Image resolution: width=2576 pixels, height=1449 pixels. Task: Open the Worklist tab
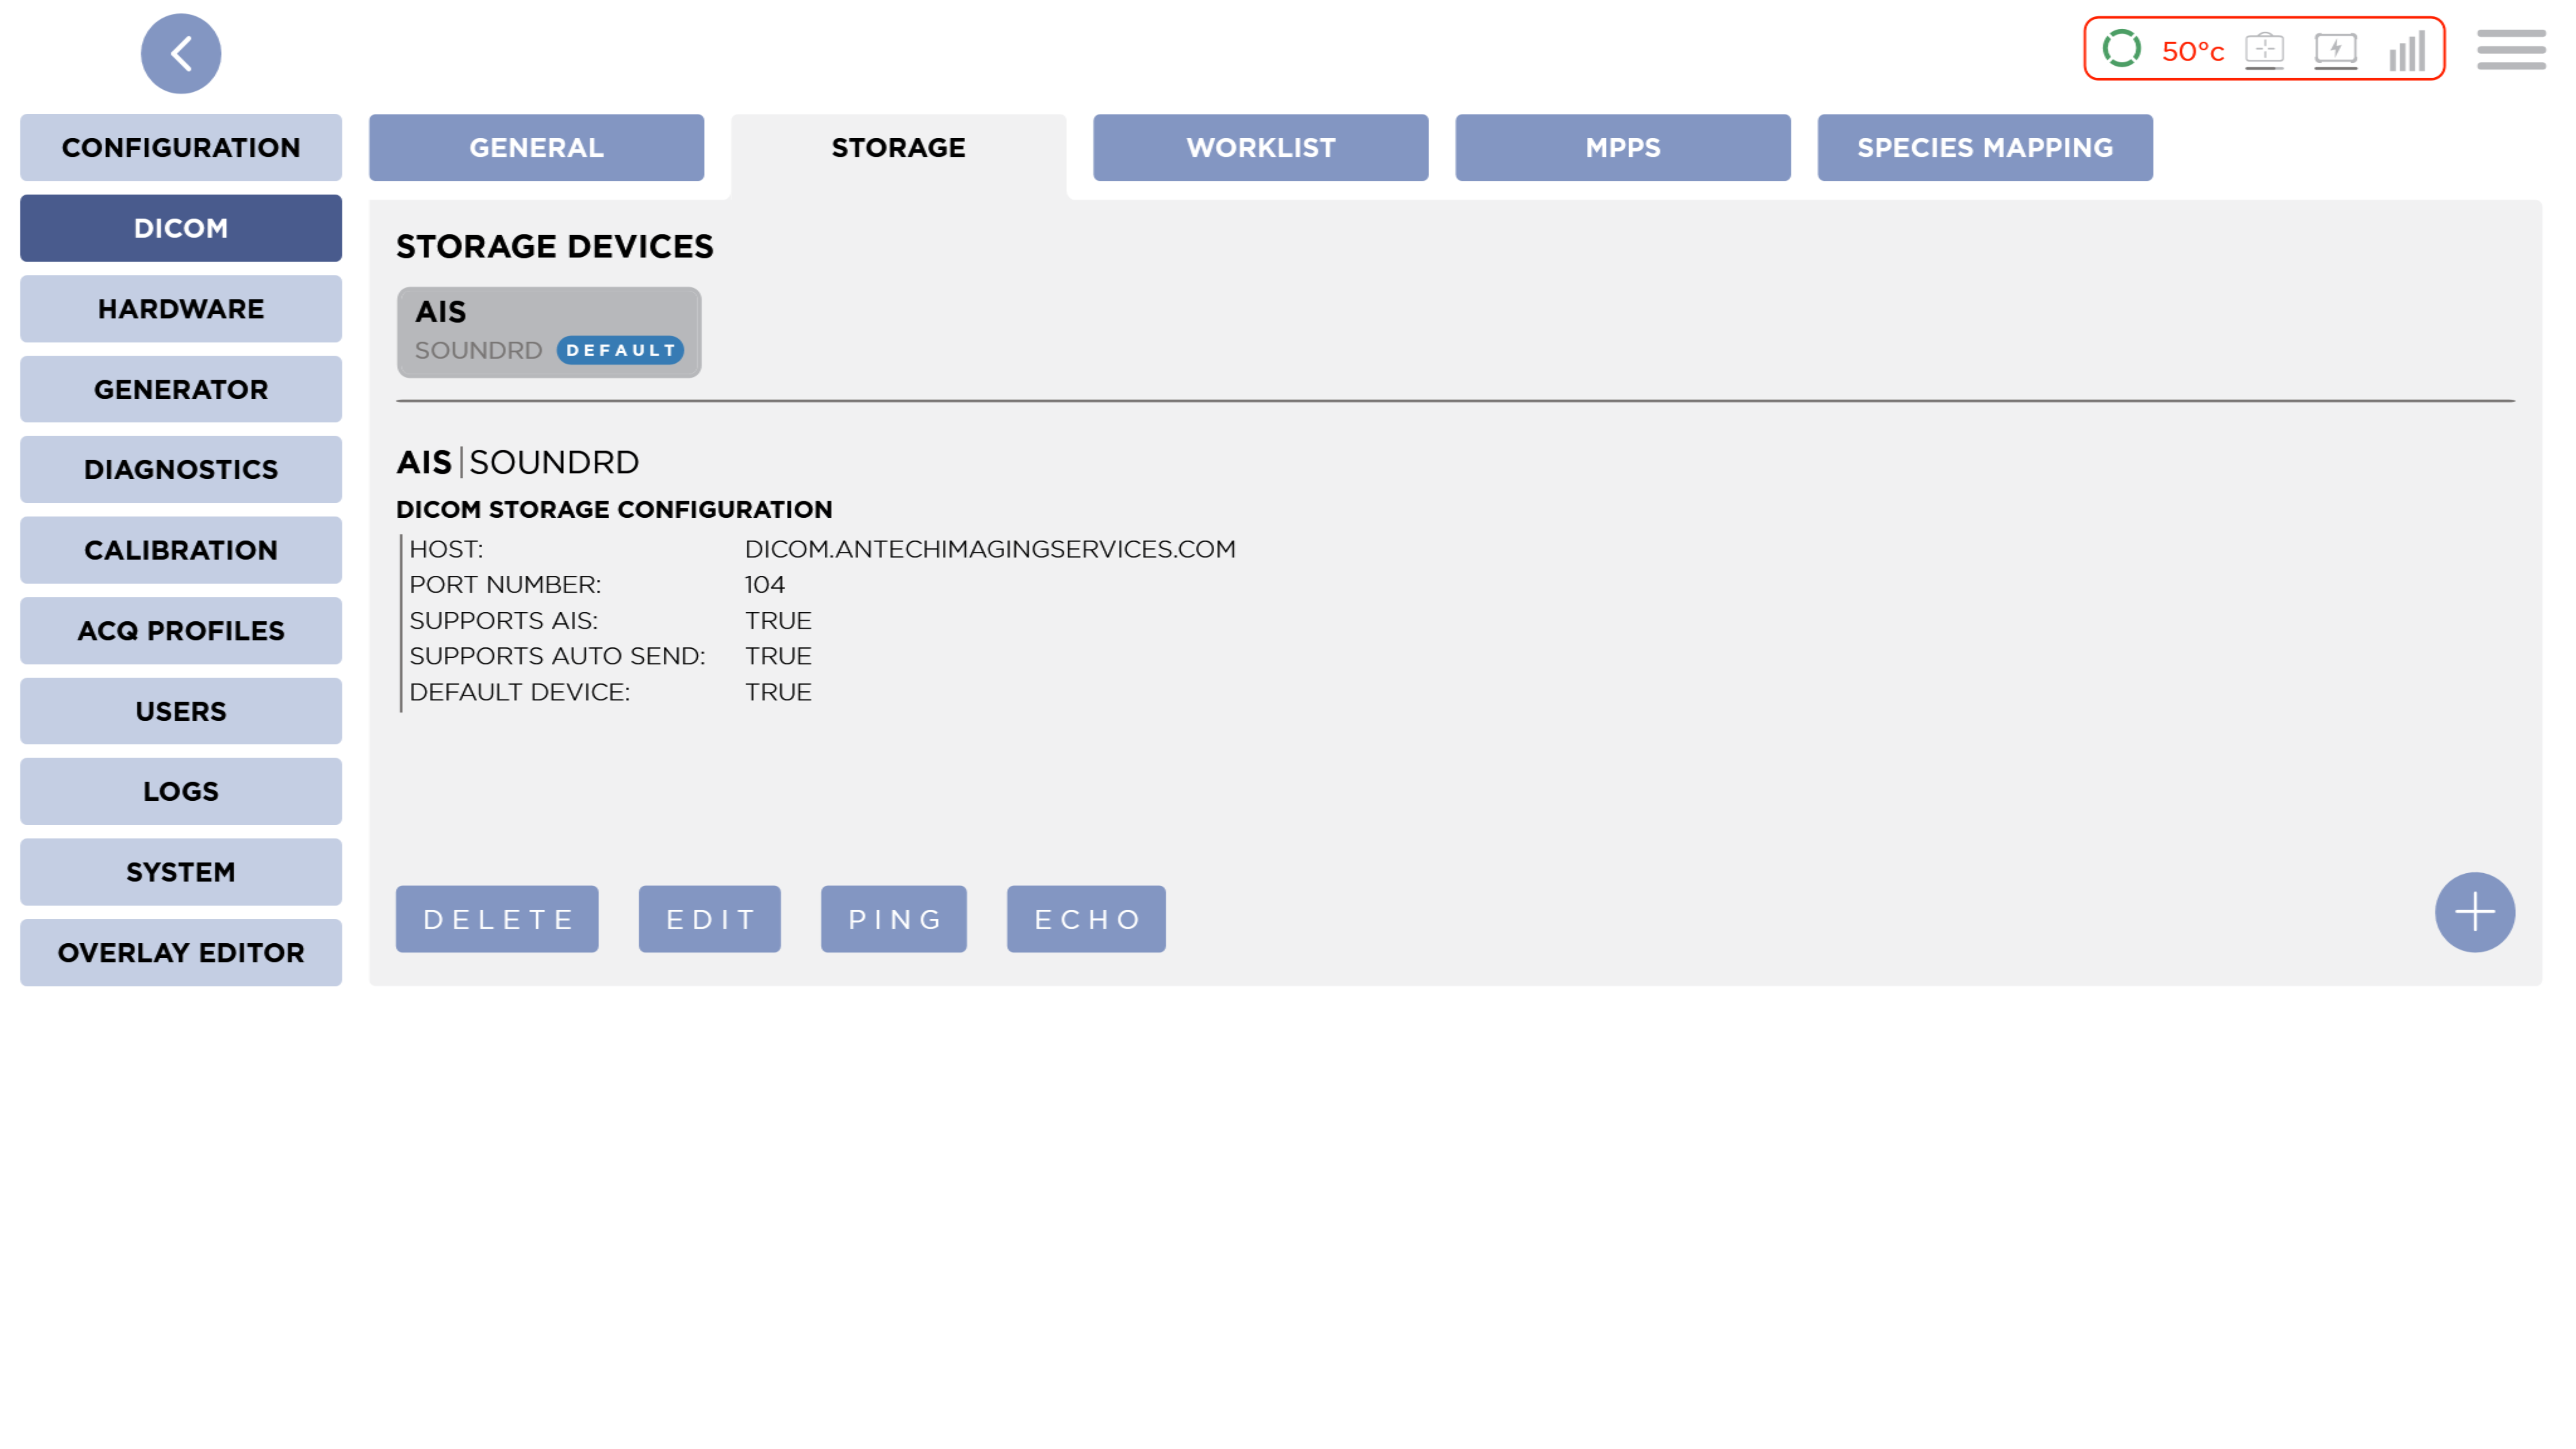point(1260,147)
